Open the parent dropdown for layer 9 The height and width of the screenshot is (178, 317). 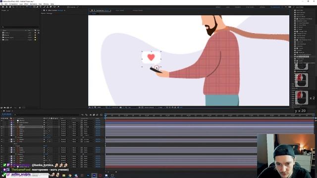point(89,139)
